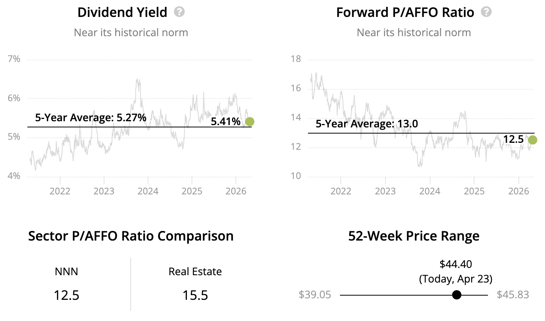Viewport: 545px width, 321px height.
Task: Click the green dot on P/AFFO chart
Action: coord(532,140)
